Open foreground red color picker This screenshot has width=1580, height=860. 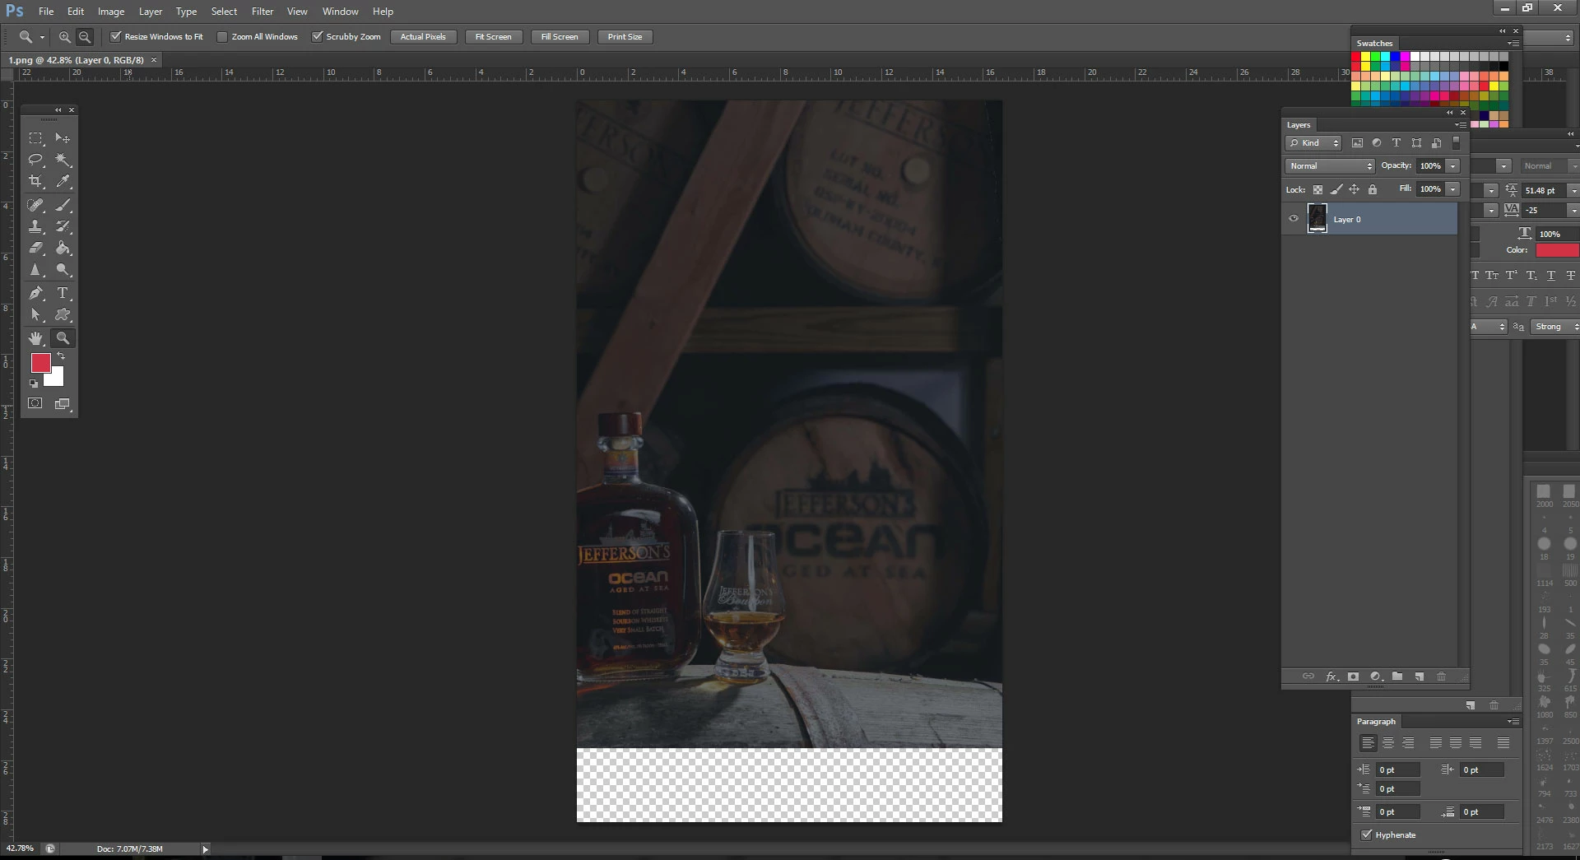pyautogui.click(x=39, y=362)
